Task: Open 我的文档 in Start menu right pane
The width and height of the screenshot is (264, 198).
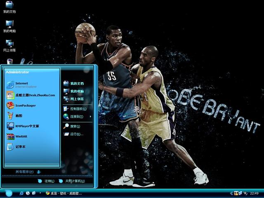Action: 74,83
